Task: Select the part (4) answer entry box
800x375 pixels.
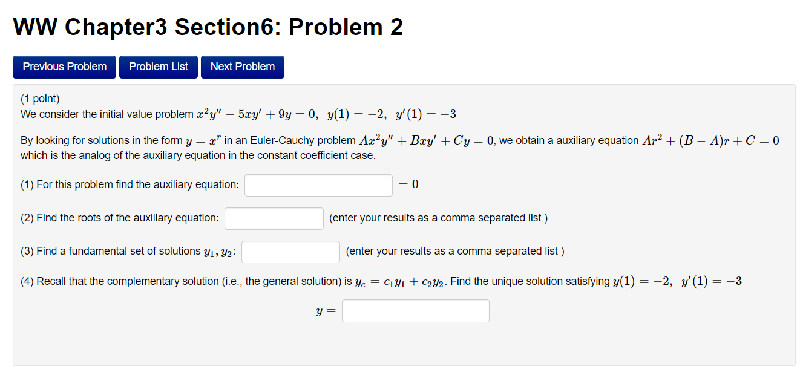Action: click(415, 310)
